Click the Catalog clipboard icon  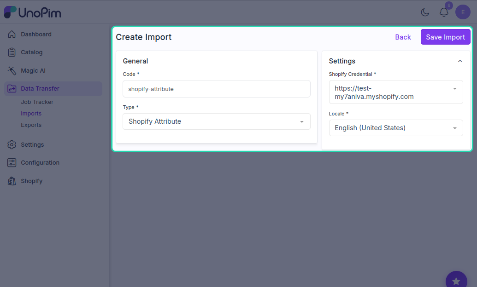(x=12, y=52)
